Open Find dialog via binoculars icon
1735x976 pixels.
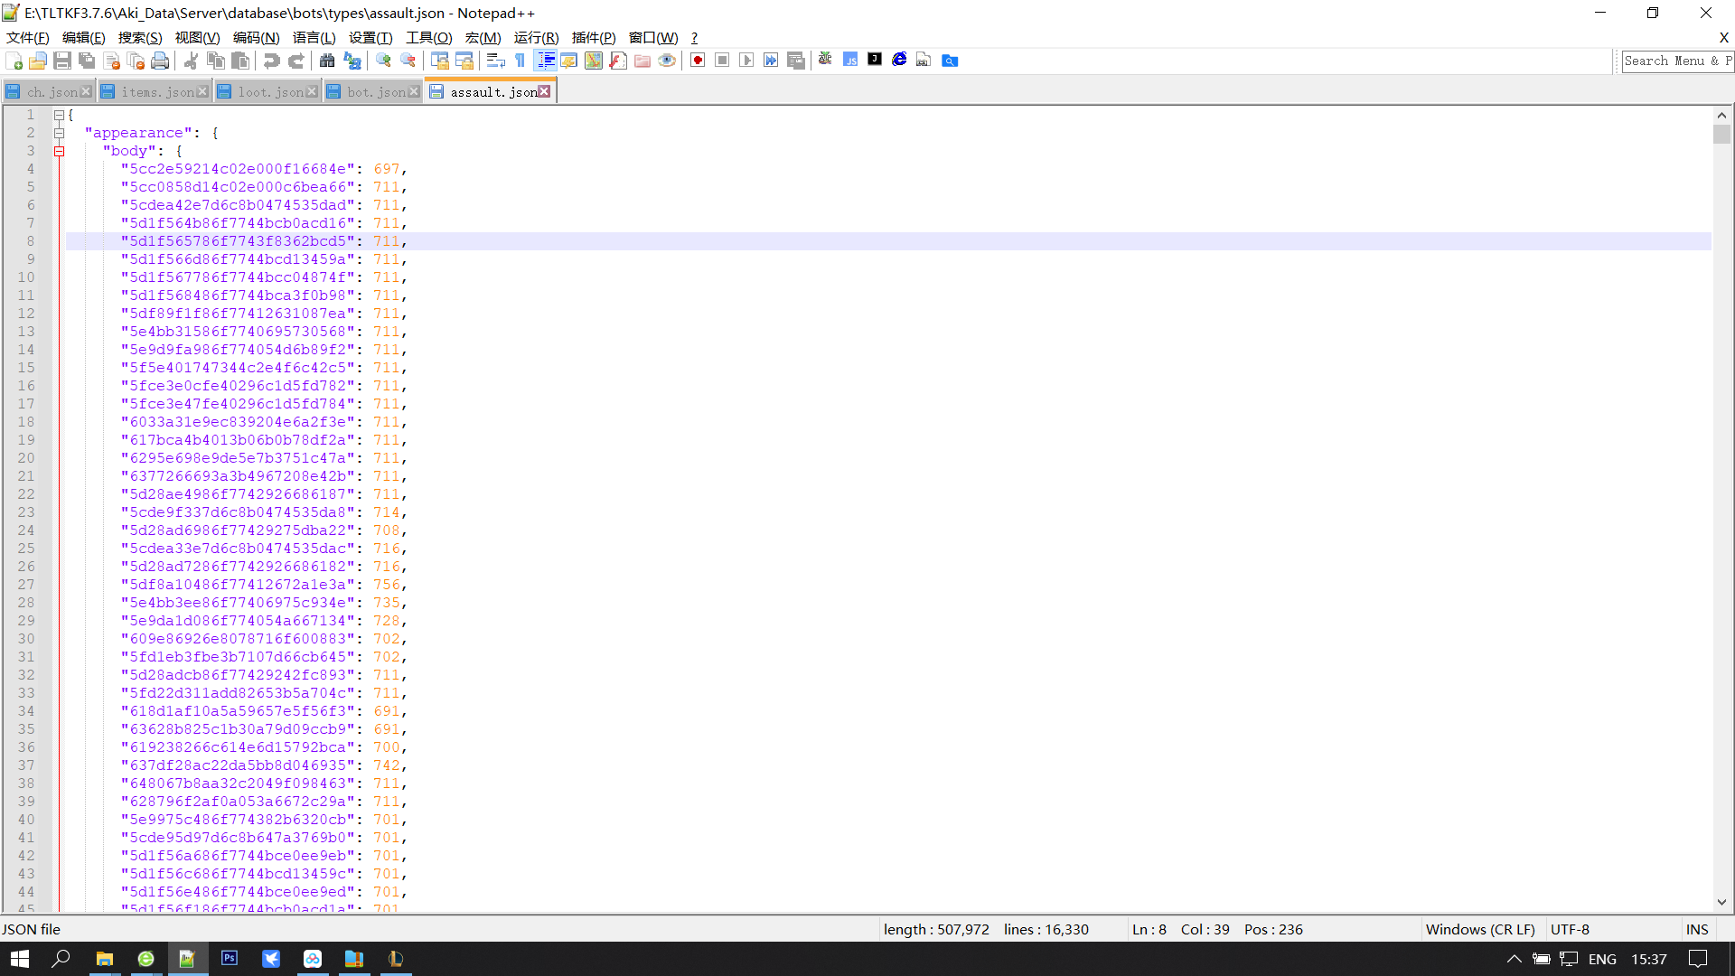click(327, 61)
